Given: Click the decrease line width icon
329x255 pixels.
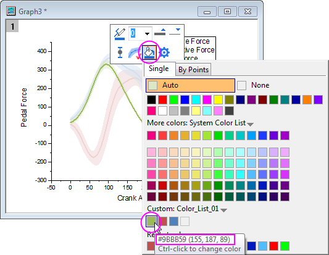Looking at the screenshot, I should pyautogui.click(x=175, y=32).
